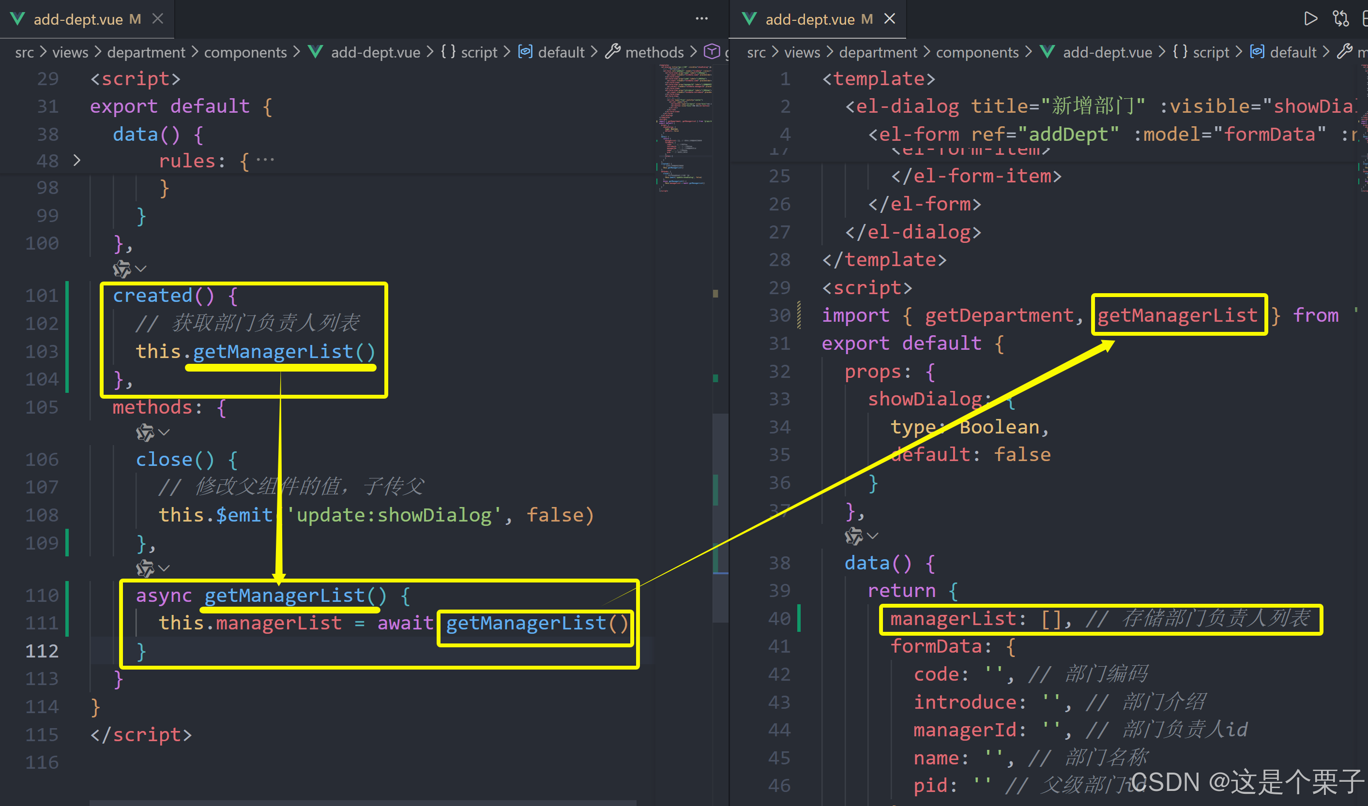This screenshot has height=806, width=1368.
Task: Open the left editor's More Actions ellipsis
Action: coord(701,19)
